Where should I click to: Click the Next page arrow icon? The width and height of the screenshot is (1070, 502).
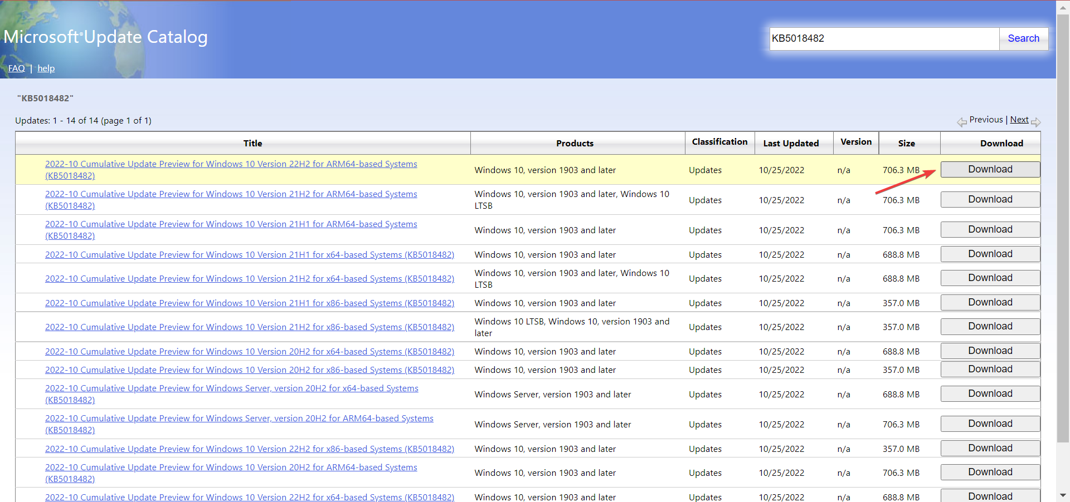click(x=1035, y=122)
